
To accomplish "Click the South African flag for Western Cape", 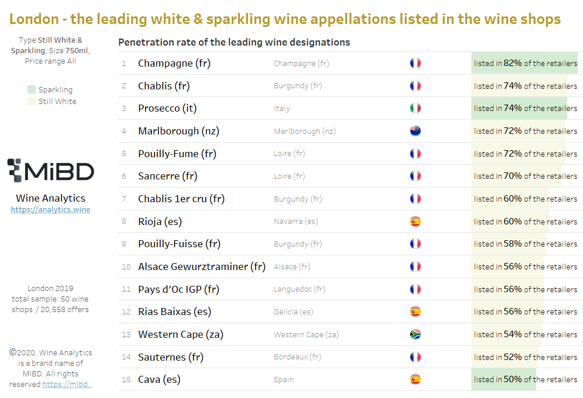I will pos(415,334).
